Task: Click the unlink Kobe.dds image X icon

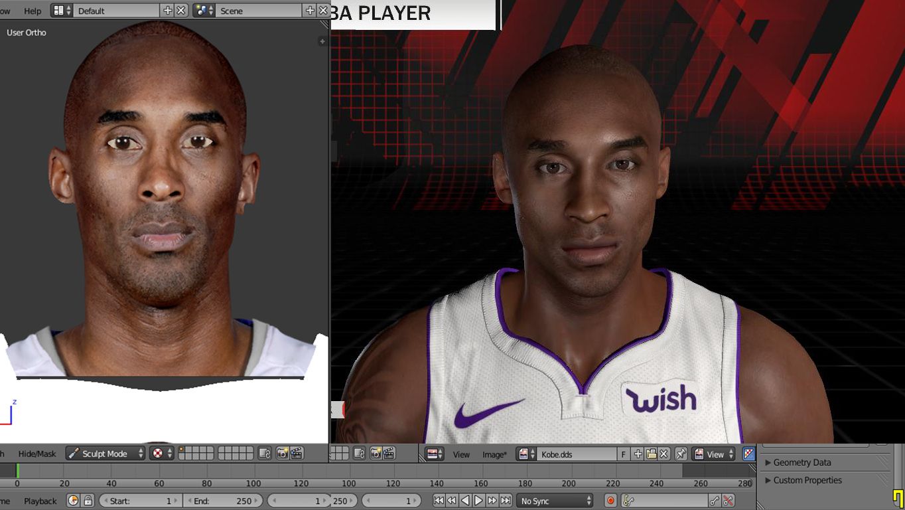Action: (x=663, y=454)
